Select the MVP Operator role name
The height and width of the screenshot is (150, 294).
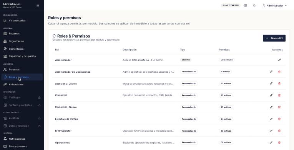pyautogui.click(x=63, y=131)
